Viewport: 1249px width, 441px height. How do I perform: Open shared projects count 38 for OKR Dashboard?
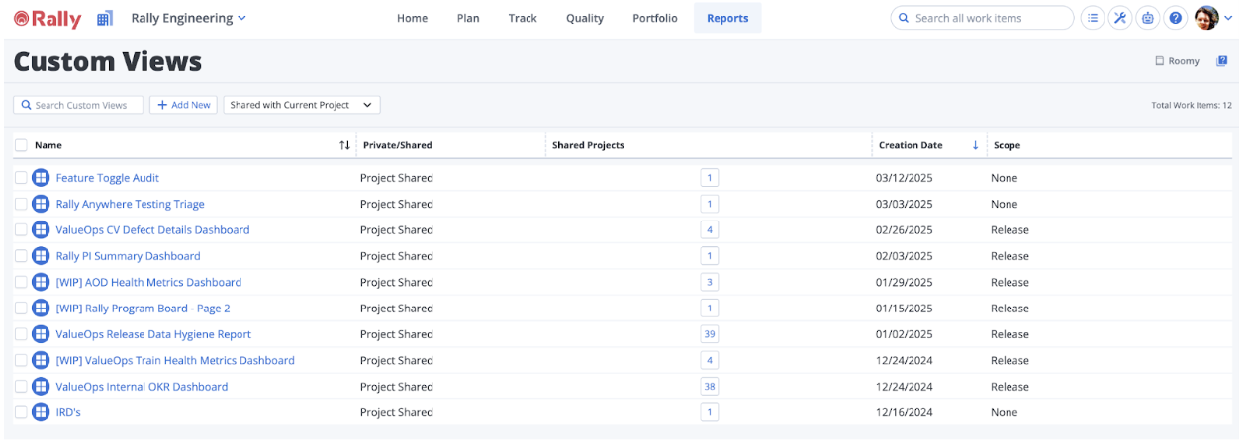pyautogui.click(x=710, y=387)
